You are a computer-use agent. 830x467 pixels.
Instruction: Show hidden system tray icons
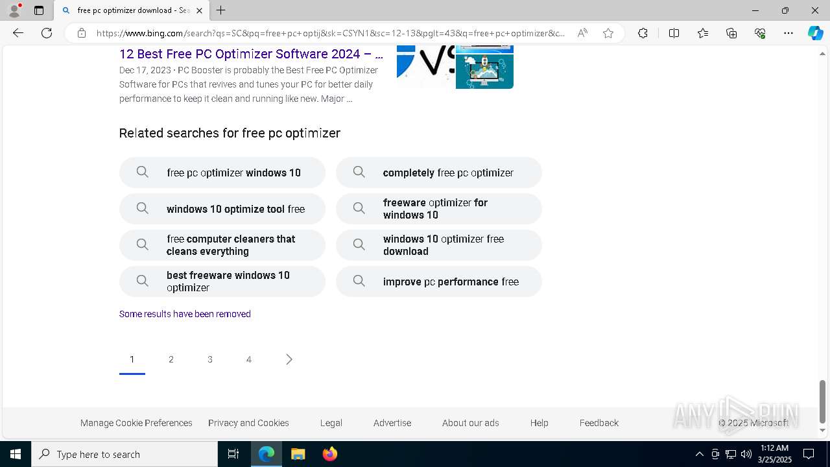[699, 454]
